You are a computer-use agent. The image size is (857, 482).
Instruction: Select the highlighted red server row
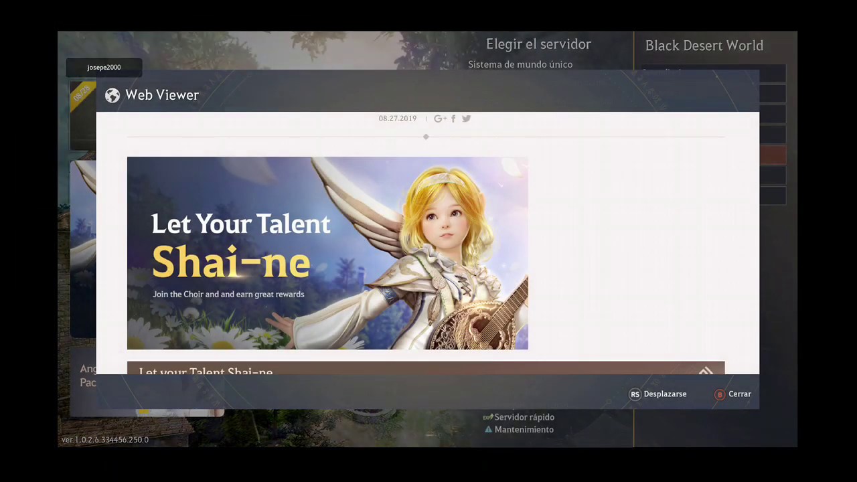tap(773, 155)
